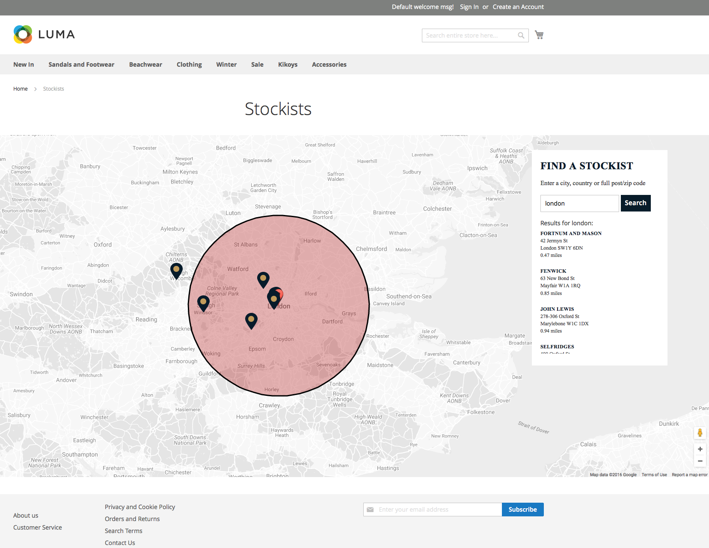Image resolution: width=709 pixels, height=548 pixels.
Task: Open Sandals and Footwear menu
Action: pyautogui.click(x=81, y=65)
